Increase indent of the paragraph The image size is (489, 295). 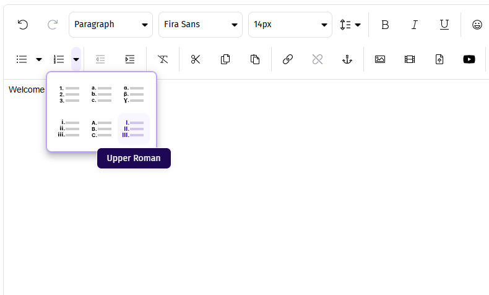pos(130,59)
